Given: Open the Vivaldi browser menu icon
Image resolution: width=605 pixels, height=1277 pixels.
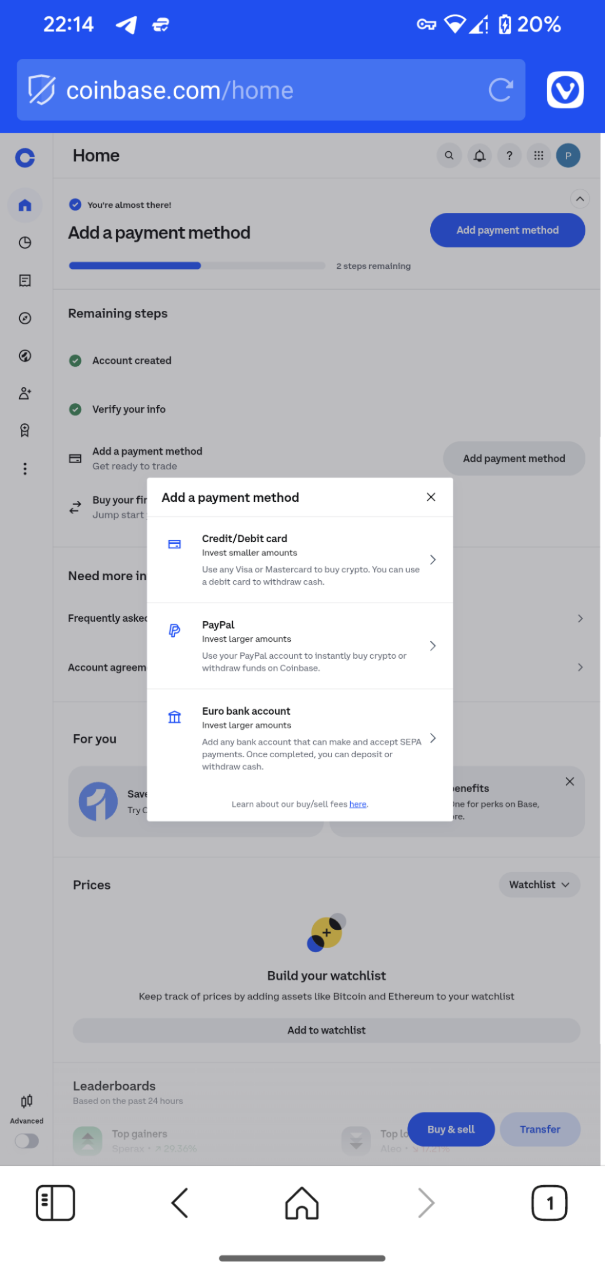Looking at the screenshot, I should (x=565, y=90).
